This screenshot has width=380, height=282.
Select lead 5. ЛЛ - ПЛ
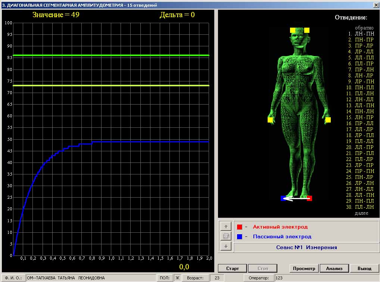[361, 58]
